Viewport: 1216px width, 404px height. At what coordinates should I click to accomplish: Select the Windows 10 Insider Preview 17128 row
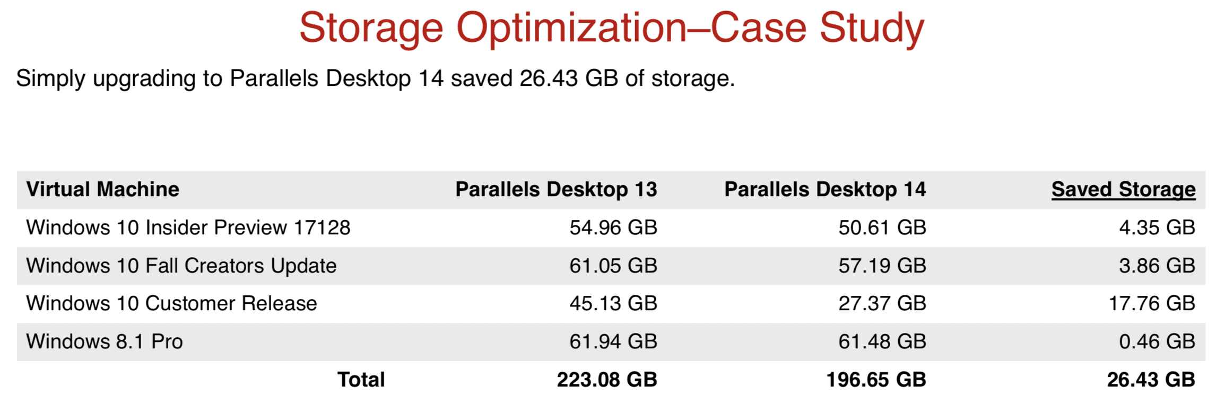click(x=188, y=227)
